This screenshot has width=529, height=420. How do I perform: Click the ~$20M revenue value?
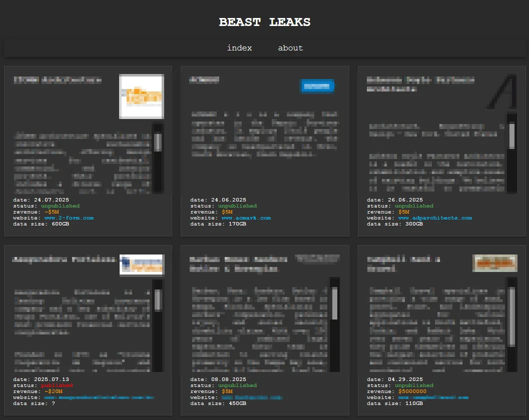(54, 391)
